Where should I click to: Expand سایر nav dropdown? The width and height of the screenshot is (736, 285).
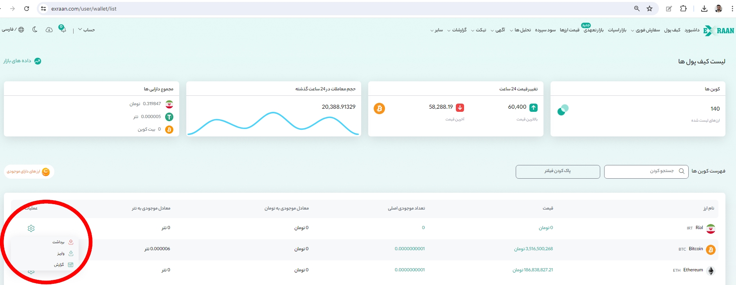pyautogui.click(x=437, y=30)
